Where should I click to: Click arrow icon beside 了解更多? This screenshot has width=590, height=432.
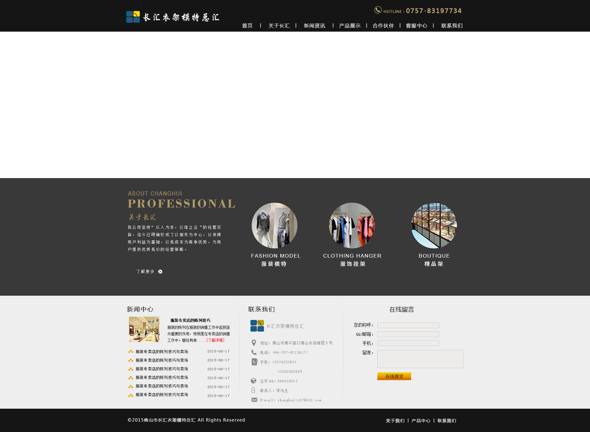pos(160,272)
